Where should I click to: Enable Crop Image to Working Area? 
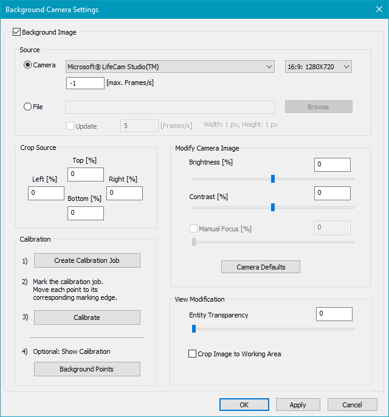point(193,354)
